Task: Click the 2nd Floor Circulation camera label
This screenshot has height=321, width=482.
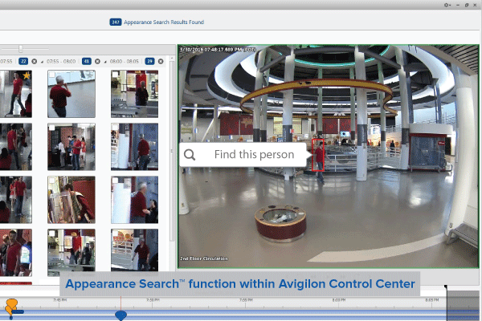Action: (204, 258)
